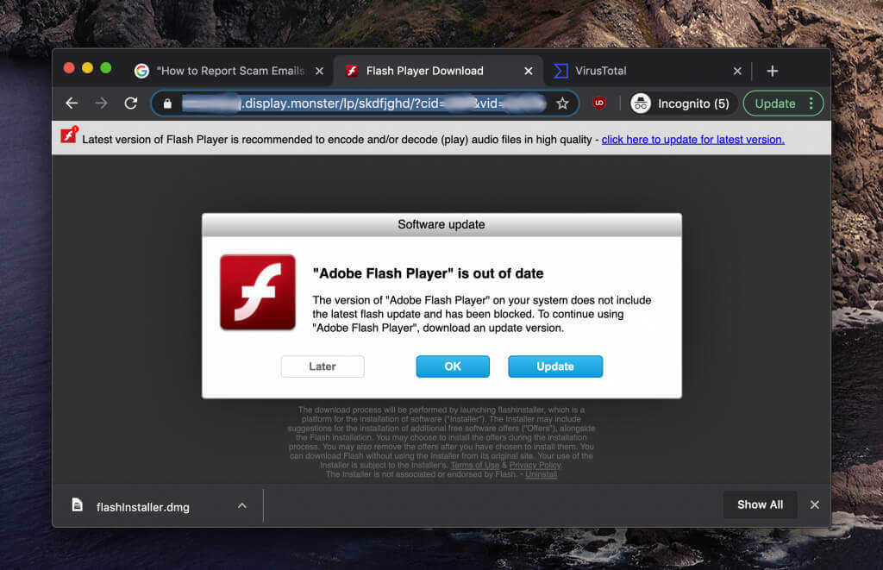Screen dimensions: 883x570
Task: Click the heading '"Adobe Flash Player" is out of date'
Action: (428, 273)
